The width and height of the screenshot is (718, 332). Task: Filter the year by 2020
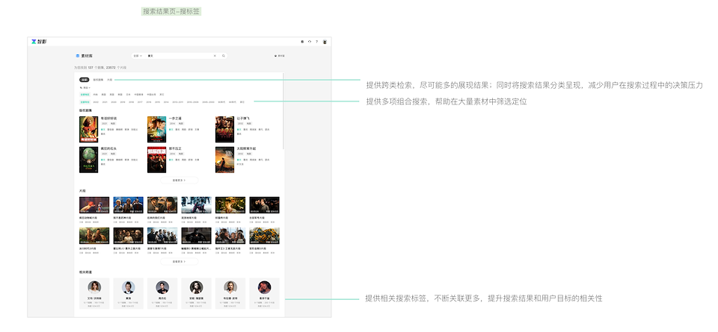click(x=114, y=101)
